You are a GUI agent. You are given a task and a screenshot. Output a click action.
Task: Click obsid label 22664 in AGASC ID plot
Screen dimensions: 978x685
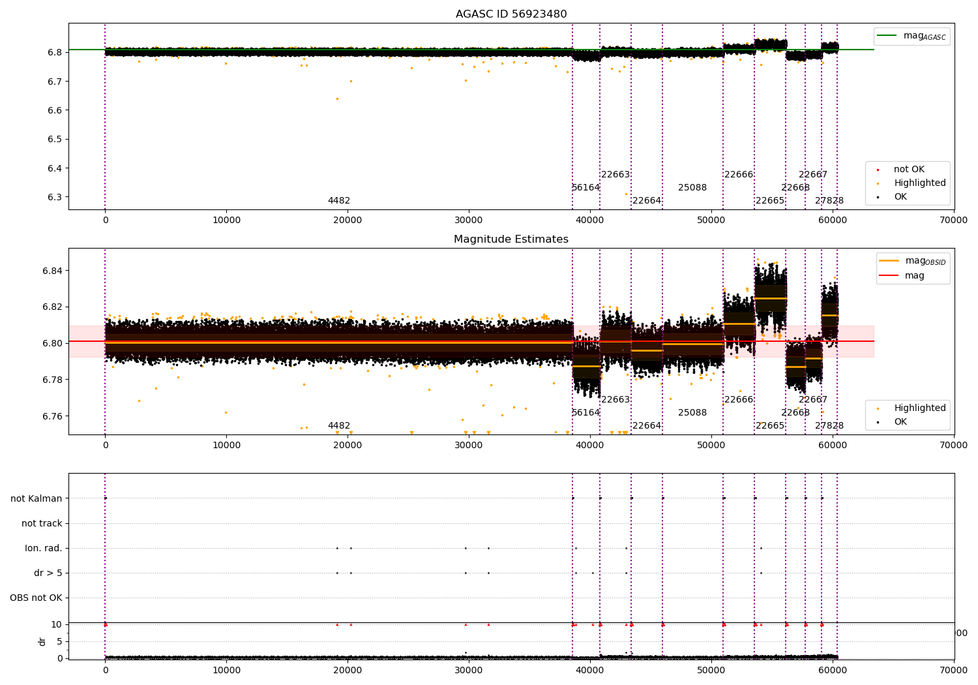[647, 201]
